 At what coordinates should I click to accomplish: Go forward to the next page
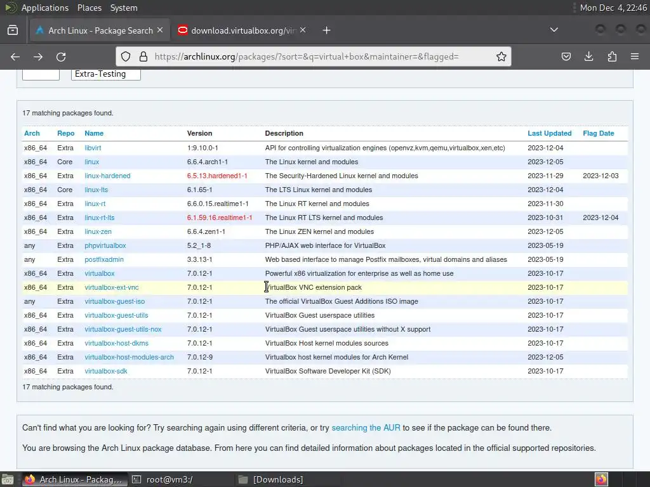[38, 56]
